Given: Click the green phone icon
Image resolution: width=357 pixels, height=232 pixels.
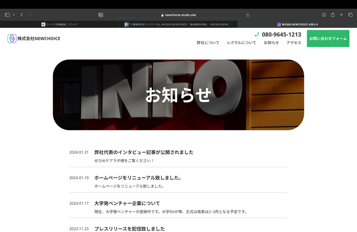Looking at the screenshot, I should [x=257, y=35].
